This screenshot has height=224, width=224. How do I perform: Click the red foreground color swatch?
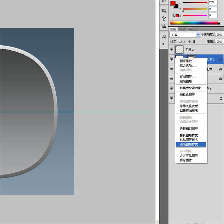[173, 3]
